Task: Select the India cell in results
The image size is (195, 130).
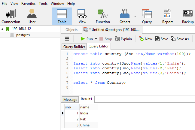Action: 89,113
